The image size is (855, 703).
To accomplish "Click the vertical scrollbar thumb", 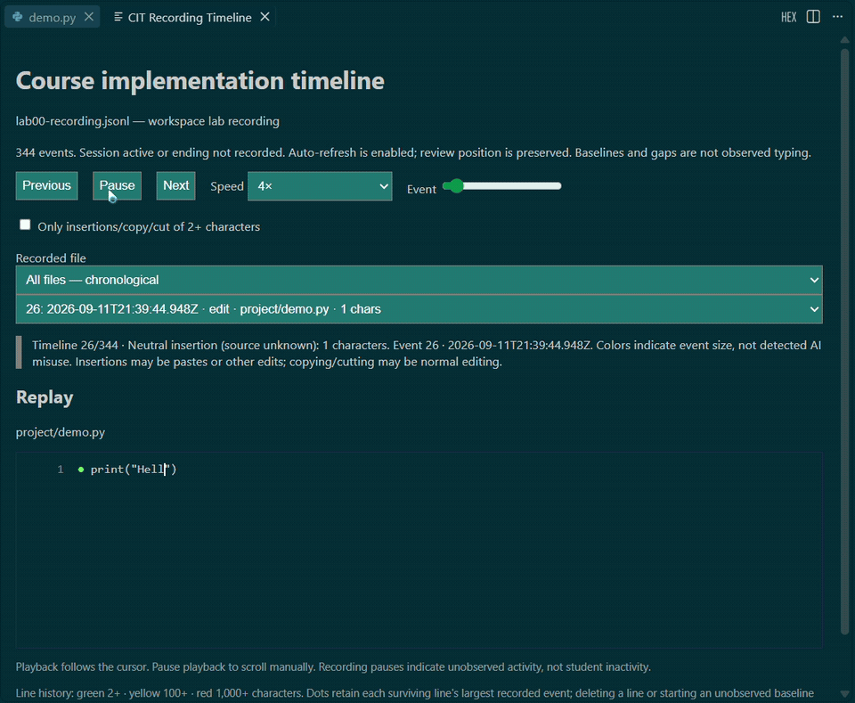I will [844, 342].
